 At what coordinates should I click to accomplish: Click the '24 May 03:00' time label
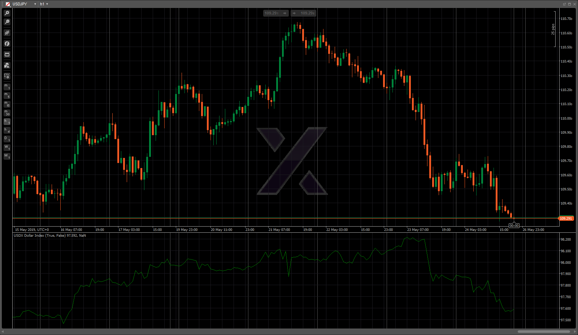pyautogui.click(x=475, y=230)
